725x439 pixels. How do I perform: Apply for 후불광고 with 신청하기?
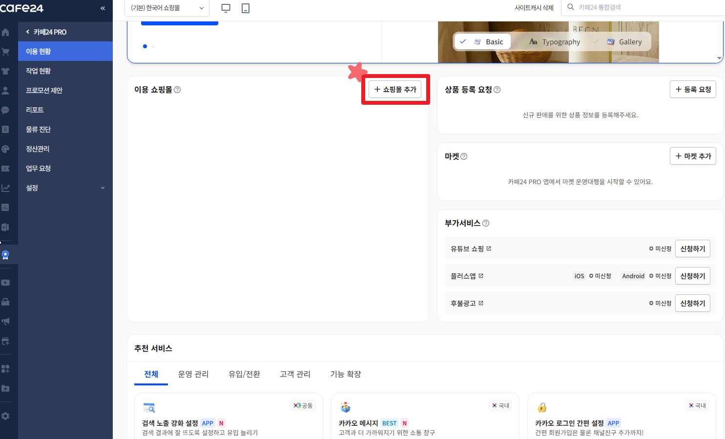(x=693, y=303)
